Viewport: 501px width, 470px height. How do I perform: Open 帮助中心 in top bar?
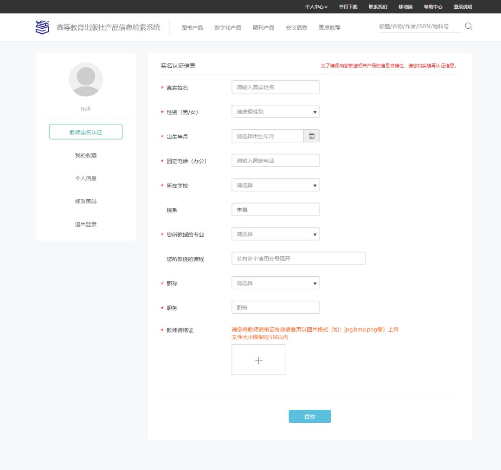pos(433,7)
